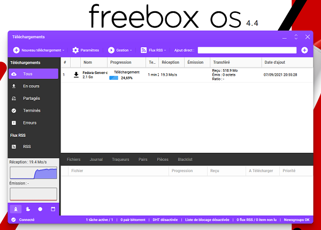Enable rocket full-speed mode
Image resolution: width=321 pixels, height=230 pixels.
click(16, 209)
